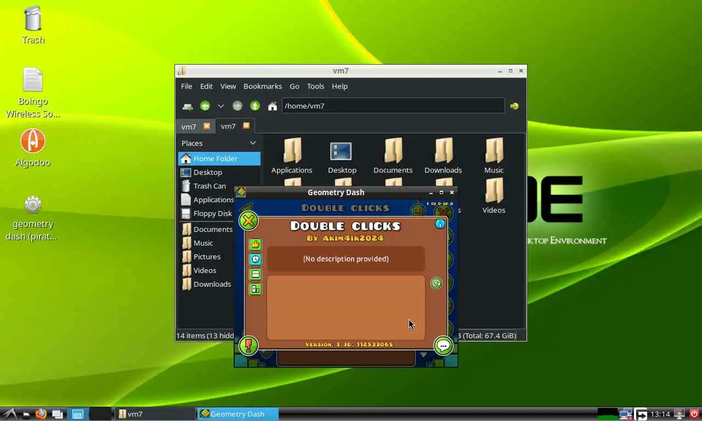Go back using green left arrow
The image size is (702, 421).
coord(205,106)
